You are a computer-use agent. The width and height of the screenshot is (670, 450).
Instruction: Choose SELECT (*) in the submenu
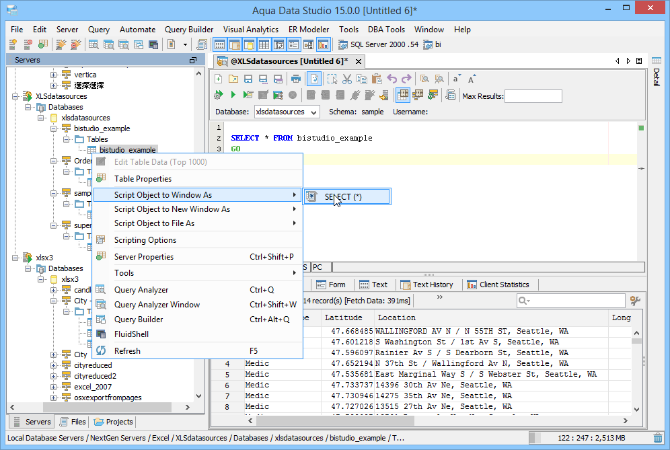click(x=346, y=196)
